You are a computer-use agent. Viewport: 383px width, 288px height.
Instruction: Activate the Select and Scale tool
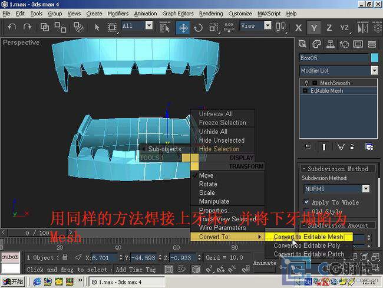(x=213, y=28)
